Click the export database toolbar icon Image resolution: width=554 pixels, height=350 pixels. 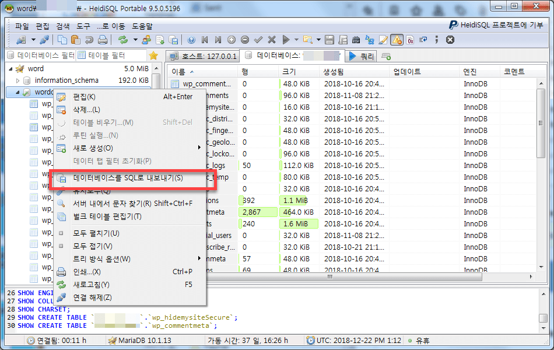coord(173,40)
